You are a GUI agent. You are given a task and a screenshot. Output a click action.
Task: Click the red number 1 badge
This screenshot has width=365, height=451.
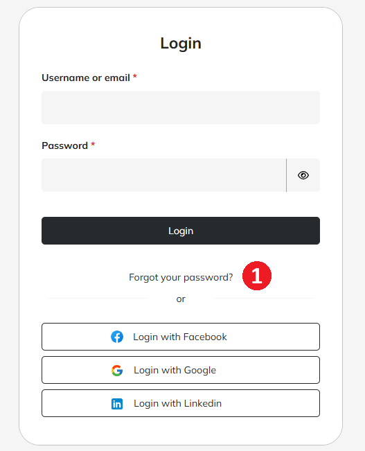pyautogui.click(x=257, y=276)
